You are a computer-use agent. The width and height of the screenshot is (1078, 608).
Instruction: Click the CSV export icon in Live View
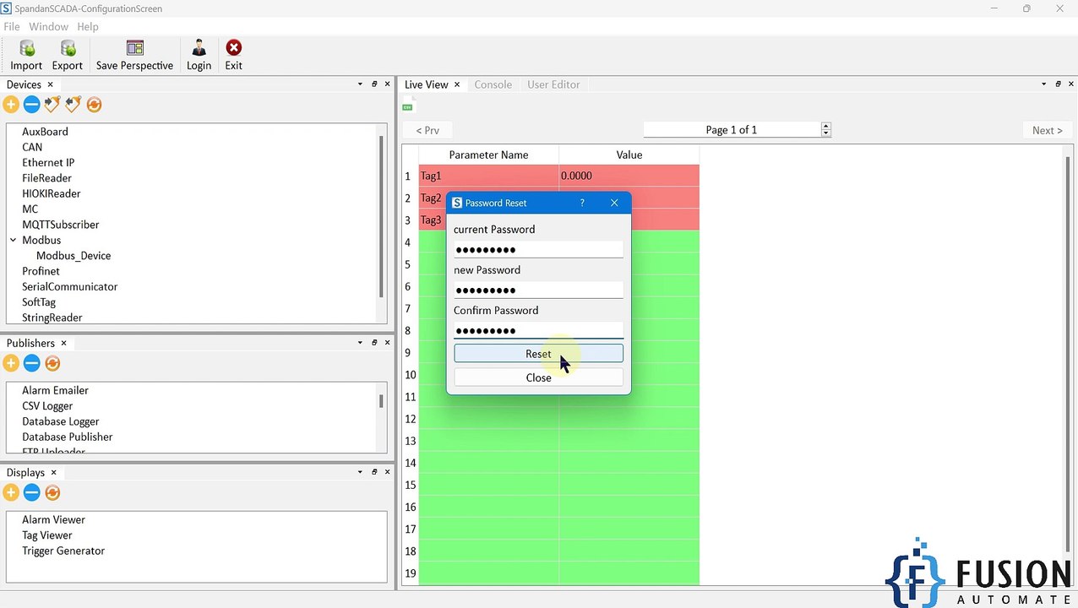(x=408, y=106)
